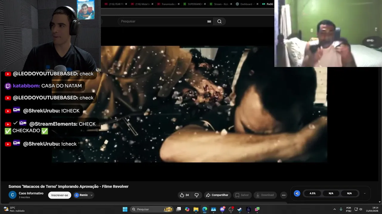Click the Compartilhar share button
Viewport: 382px width, 214px height.
217,195
